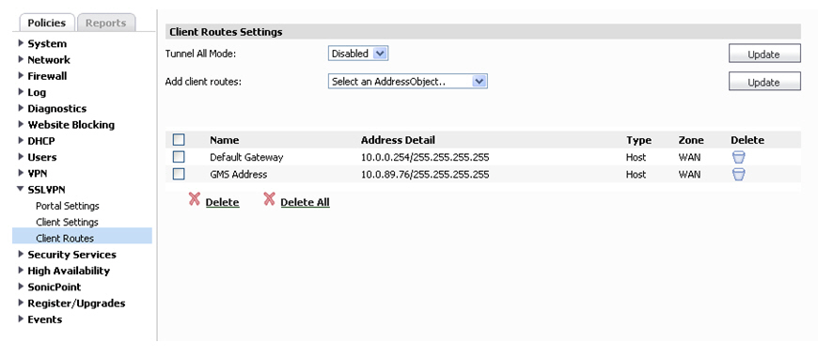Check the select-all header checkbox
This screenshot has width=818, height=358.
coord(179,140)
